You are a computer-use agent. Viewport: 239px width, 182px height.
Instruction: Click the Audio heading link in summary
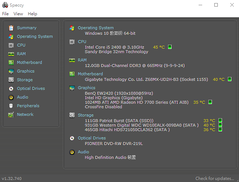pyautogui.click(x=83, y=152)
